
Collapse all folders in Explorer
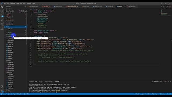[x=26, y=11]
